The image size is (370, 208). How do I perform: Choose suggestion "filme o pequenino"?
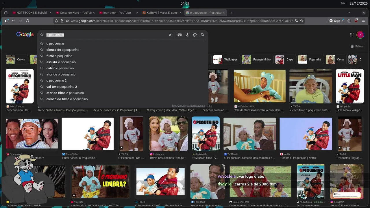(123, 56)
